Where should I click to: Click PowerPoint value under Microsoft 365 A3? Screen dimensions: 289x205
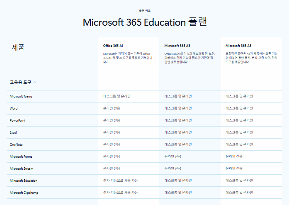point(178,120)
